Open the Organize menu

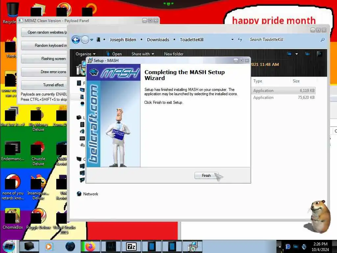[x=85, y=54]
